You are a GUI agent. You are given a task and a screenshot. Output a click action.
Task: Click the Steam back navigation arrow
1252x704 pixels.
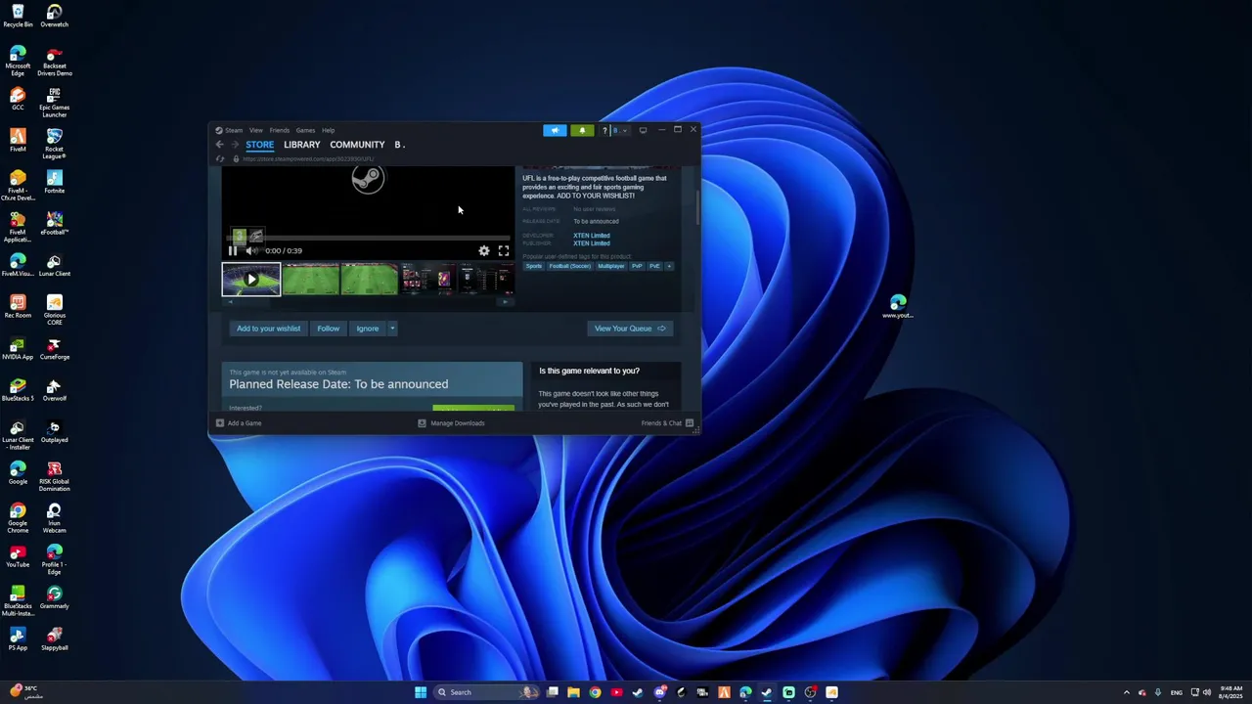(x=220, y=145)
